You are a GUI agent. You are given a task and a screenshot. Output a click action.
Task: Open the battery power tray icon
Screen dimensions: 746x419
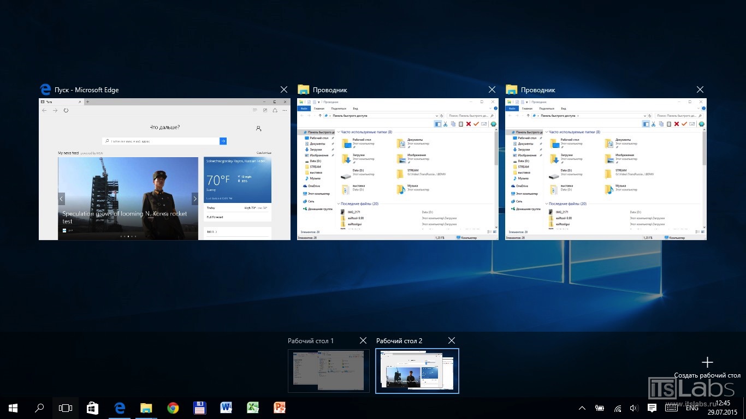pos(600,408)
